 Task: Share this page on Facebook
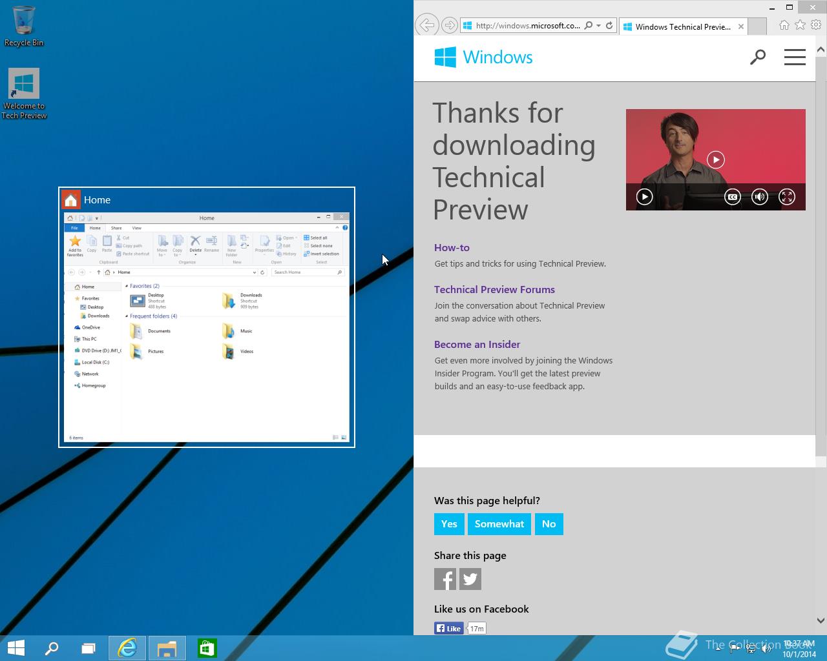pos(445,579)
